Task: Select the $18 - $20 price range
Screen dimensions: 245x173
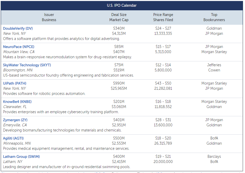Action: click(x=163, y=138)
